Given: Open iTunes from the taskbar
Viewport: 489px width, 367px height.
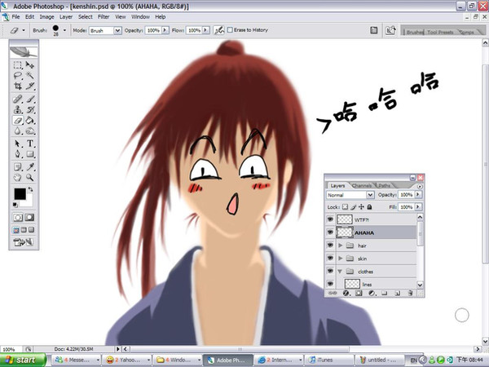Looking at the screenshot, I should coord(329,360).
